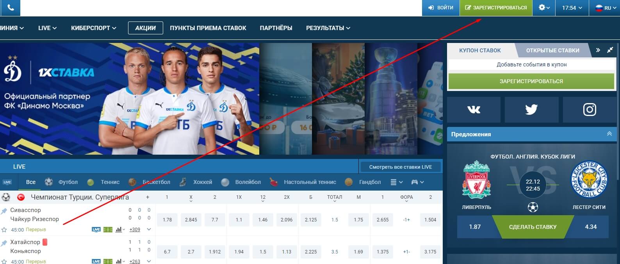The width and height of the screenshot is (620, 264).
Task: Click the double-arrow coupon panel icon
Action: point(598,50)
